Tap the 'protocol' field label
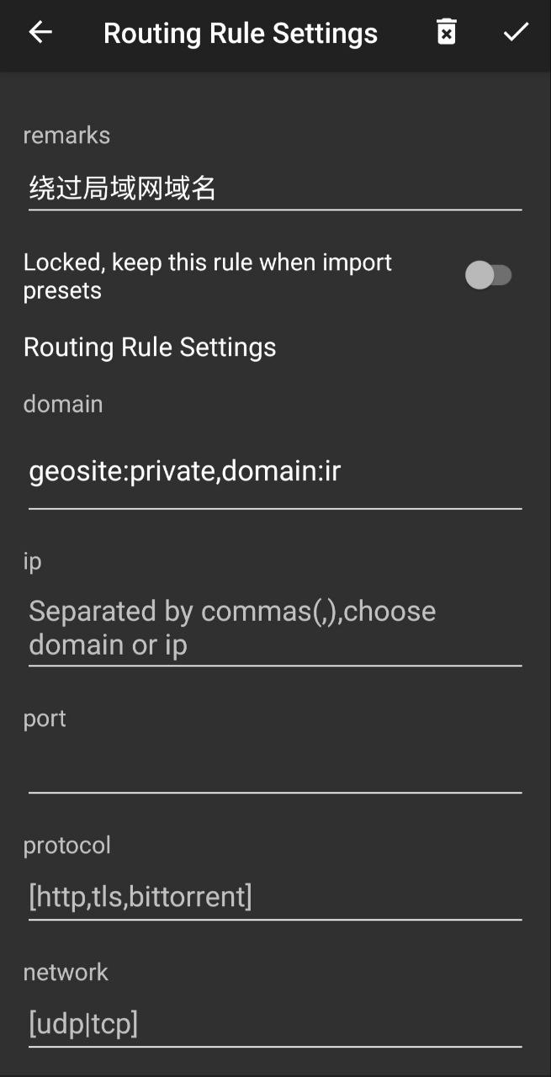 (x=67, y=845)
